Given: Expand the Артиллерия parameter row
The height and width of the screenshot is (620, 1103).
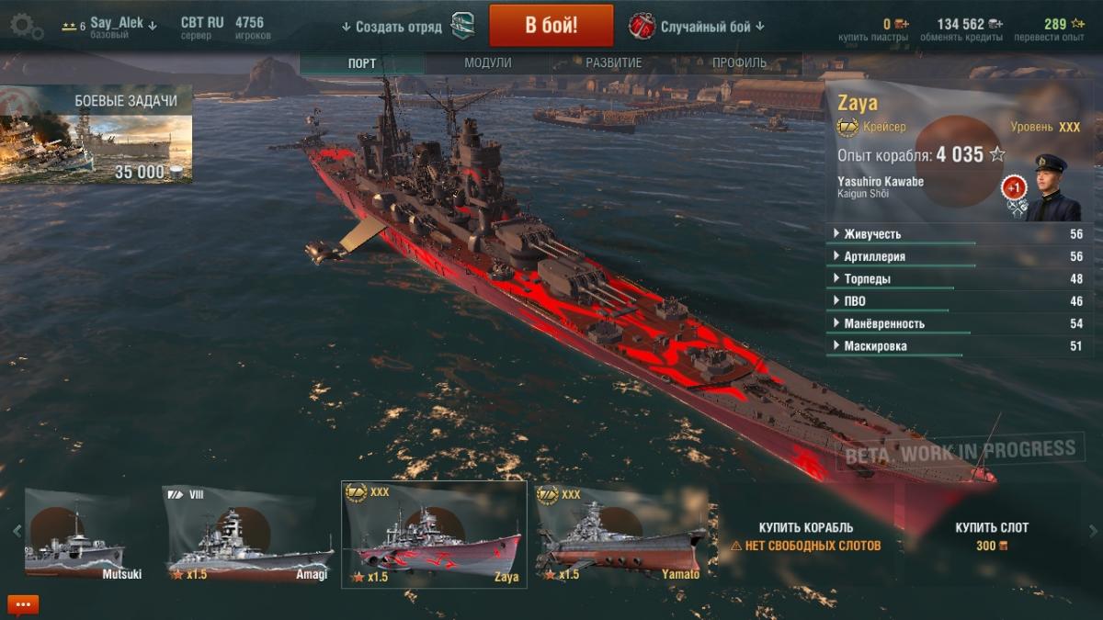Looking at the screenshot, I should pos(956,256).
